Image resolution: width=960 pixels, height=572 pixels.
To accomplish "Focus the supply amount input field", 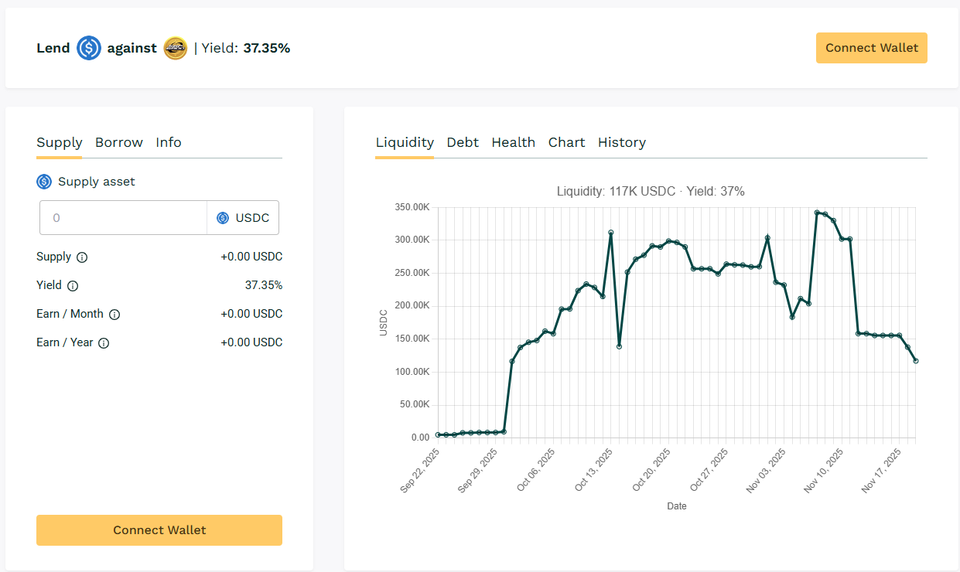I will (x=124, y=218).
